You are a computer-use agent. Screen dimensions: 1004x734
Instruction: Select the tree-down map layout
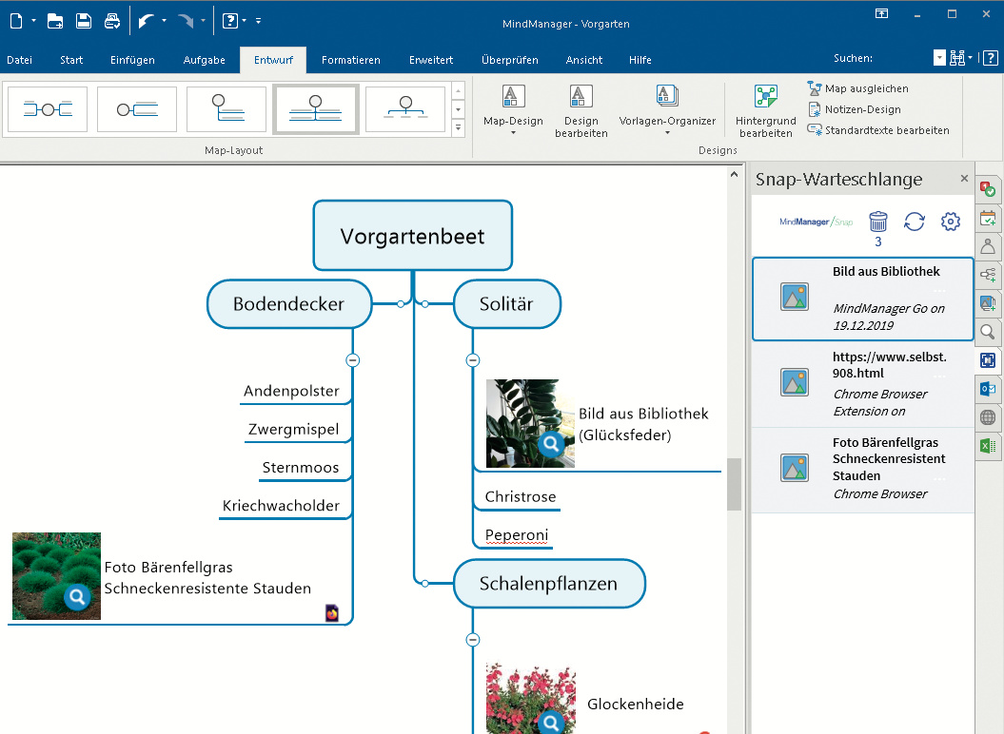(226, 109)
